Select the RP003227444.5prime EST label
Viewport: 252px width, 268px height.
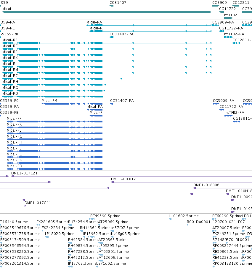pyautogui.click(x=232, y=246)
